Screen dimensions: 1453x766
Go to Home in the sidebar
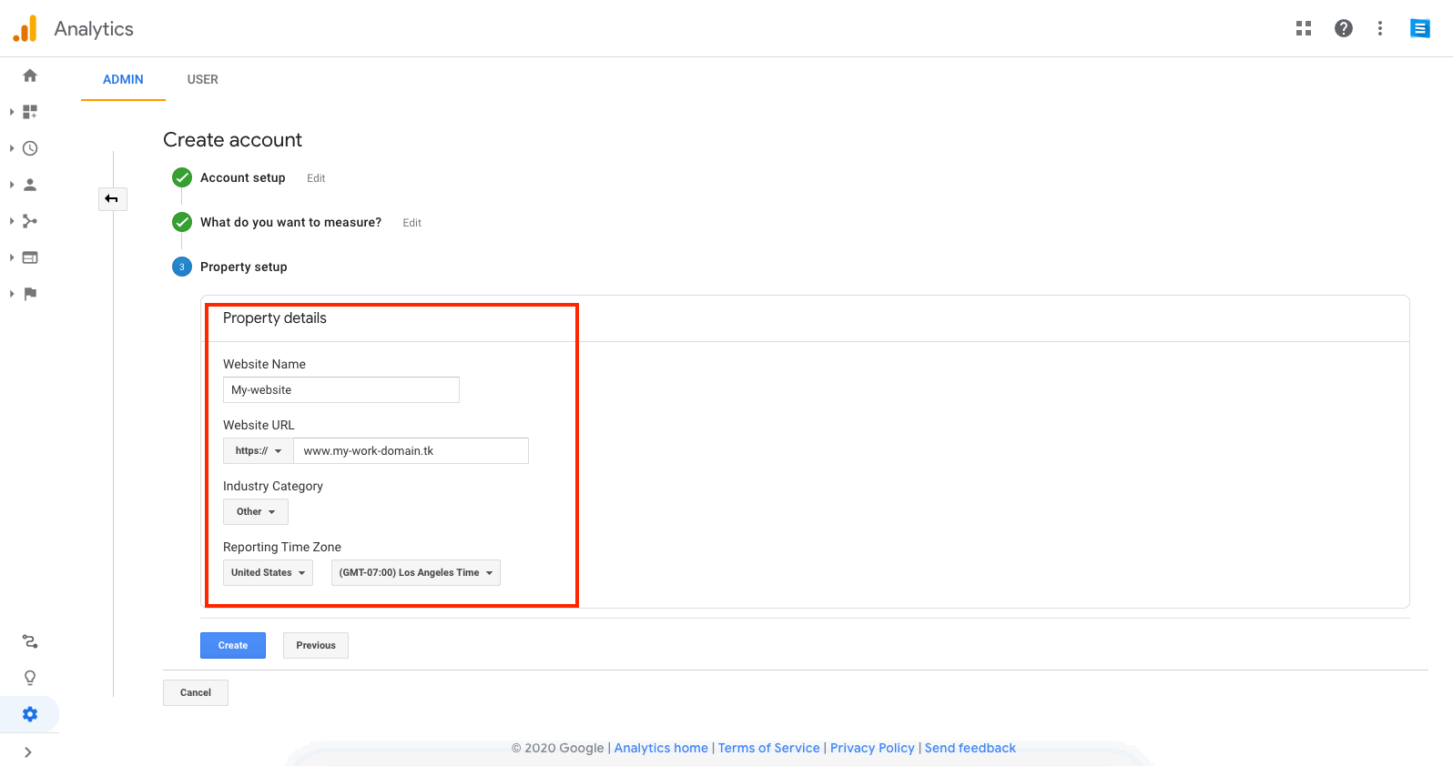coord(30,76)
